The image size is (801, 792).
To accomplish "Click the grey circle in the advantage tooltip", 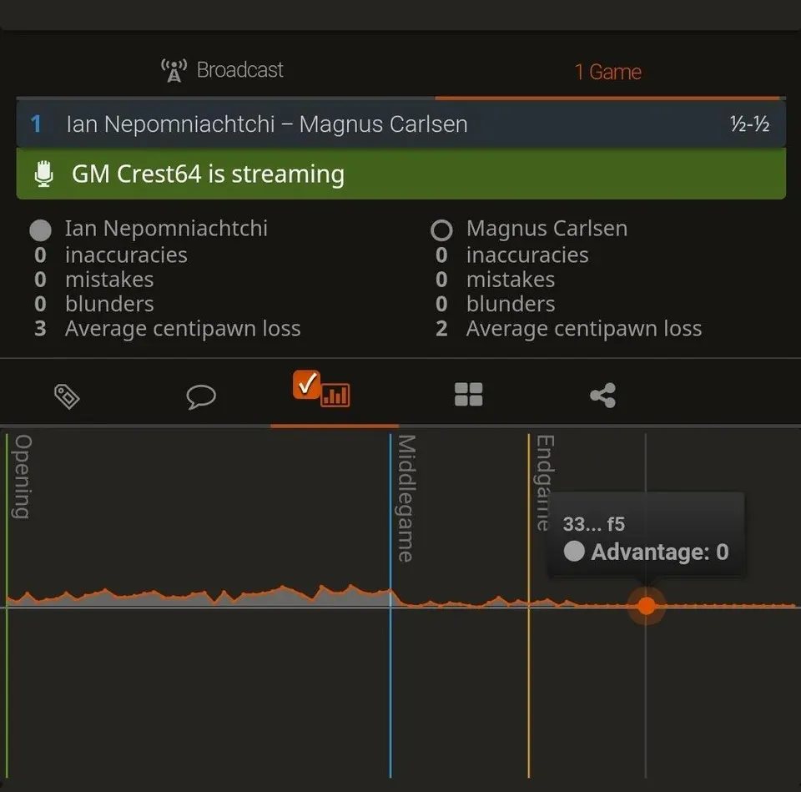I will pos(574,552).
